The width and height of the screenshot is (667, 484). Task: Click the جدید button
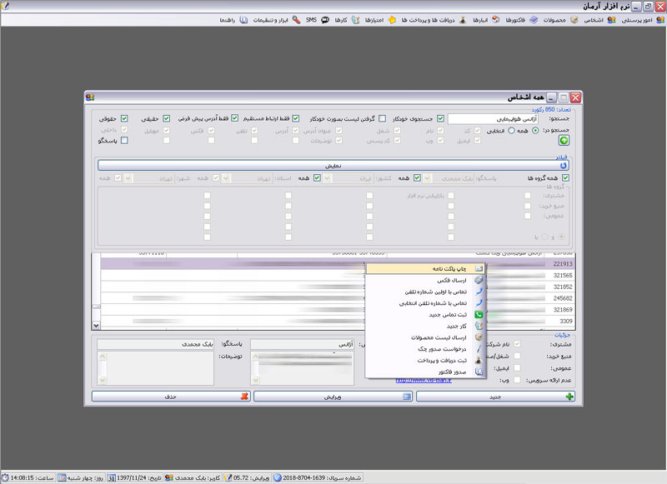(x=495, y=397)
